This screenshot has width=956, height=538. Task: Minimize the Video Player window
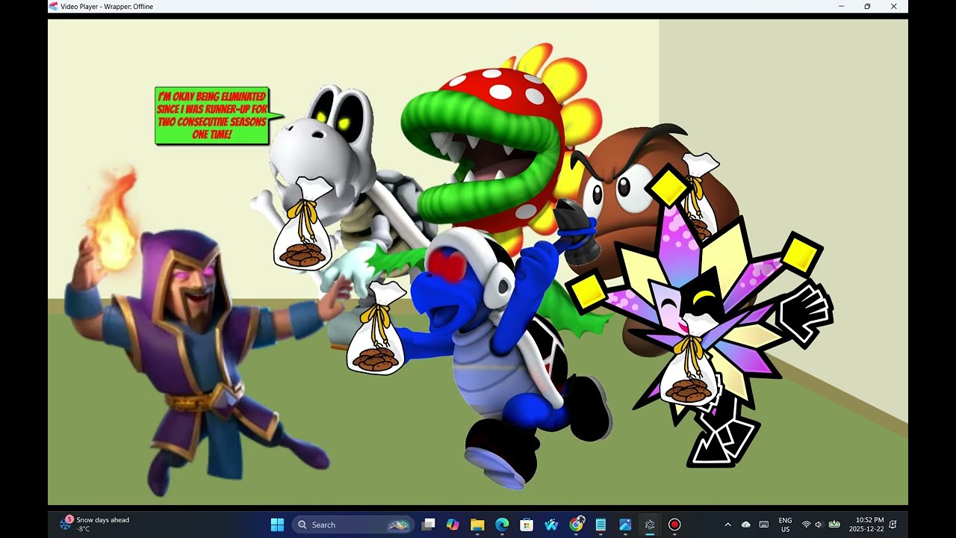click(x=842, y=6)
